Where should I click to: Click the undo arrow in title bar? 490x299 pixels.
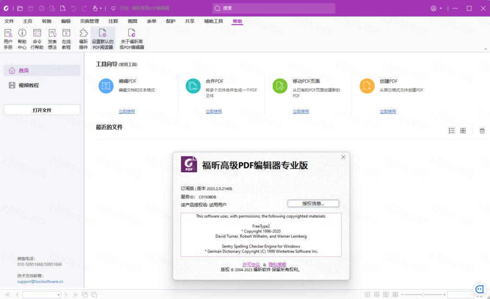pos(73,9)
